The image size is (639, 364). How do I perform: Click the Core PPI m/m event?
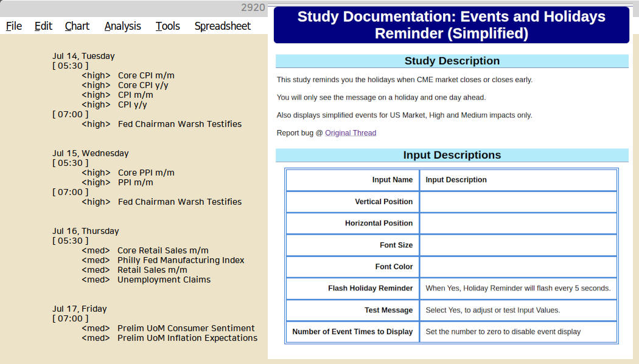(146, 173)
